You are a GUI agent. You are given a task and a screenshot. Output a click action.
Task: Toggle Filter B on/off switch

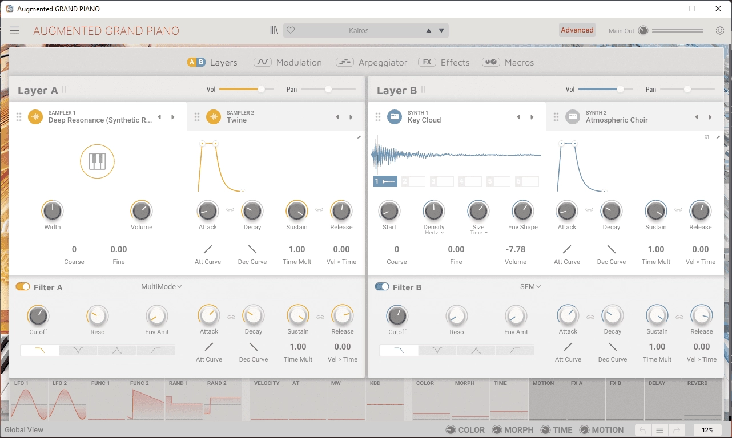pyautogui.click(x=382, y=287)
